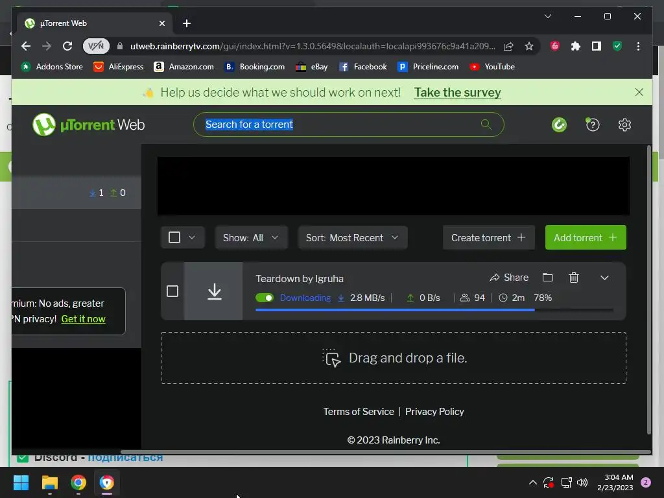
Task: Click Add torrent button
Action: click(586, 237)
